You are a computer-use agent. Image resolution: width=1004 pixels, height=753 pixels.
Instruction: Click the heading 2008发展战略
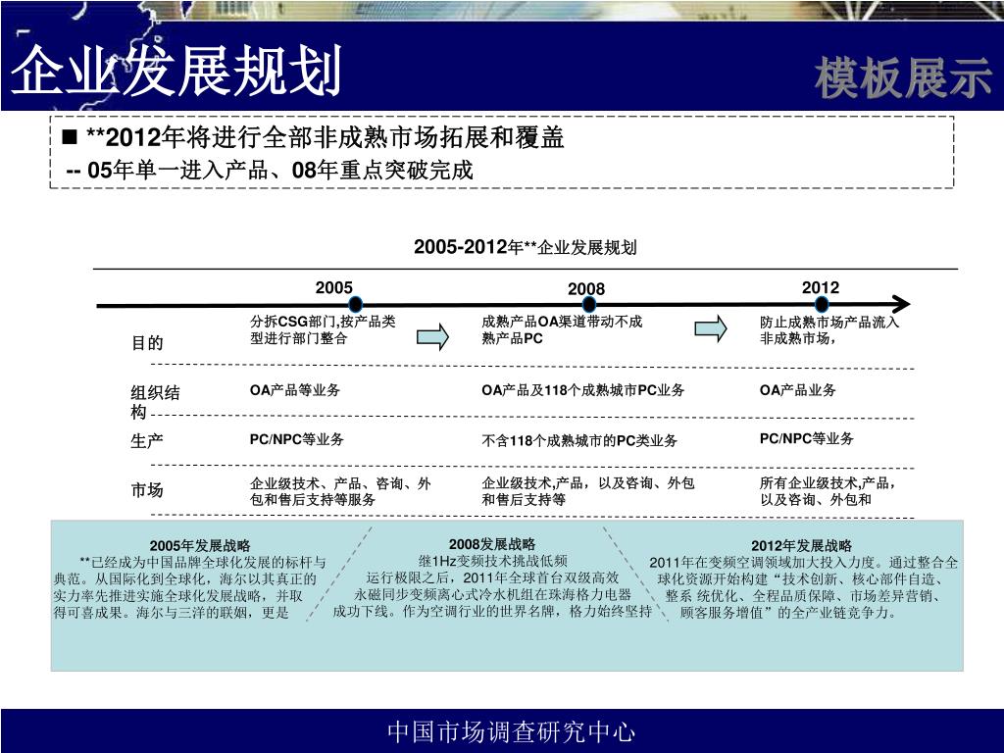pyautogui.click(x=492, y=544)
